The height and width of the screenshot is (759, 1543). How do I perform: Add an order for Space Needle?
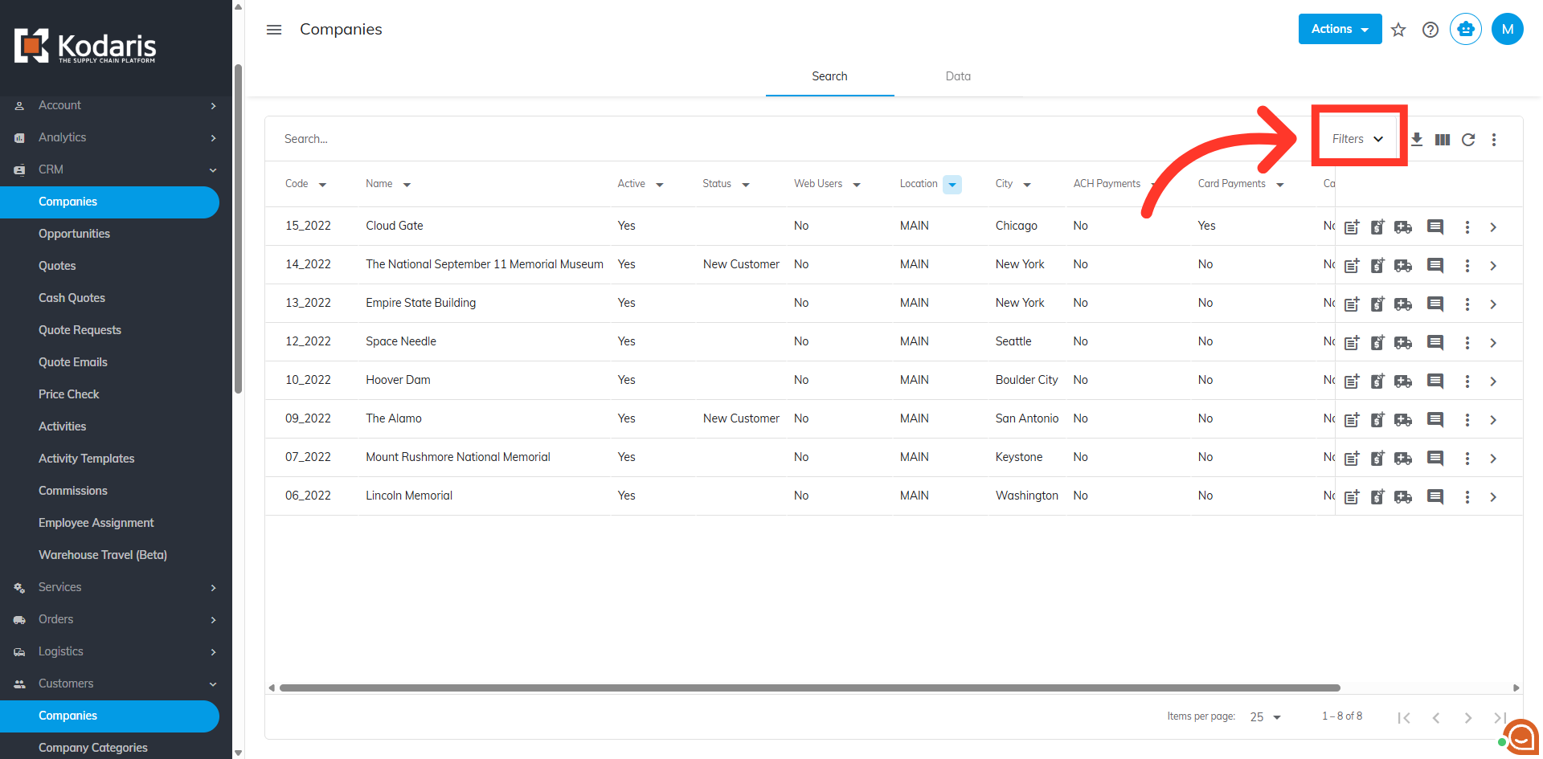point(1403,343)
